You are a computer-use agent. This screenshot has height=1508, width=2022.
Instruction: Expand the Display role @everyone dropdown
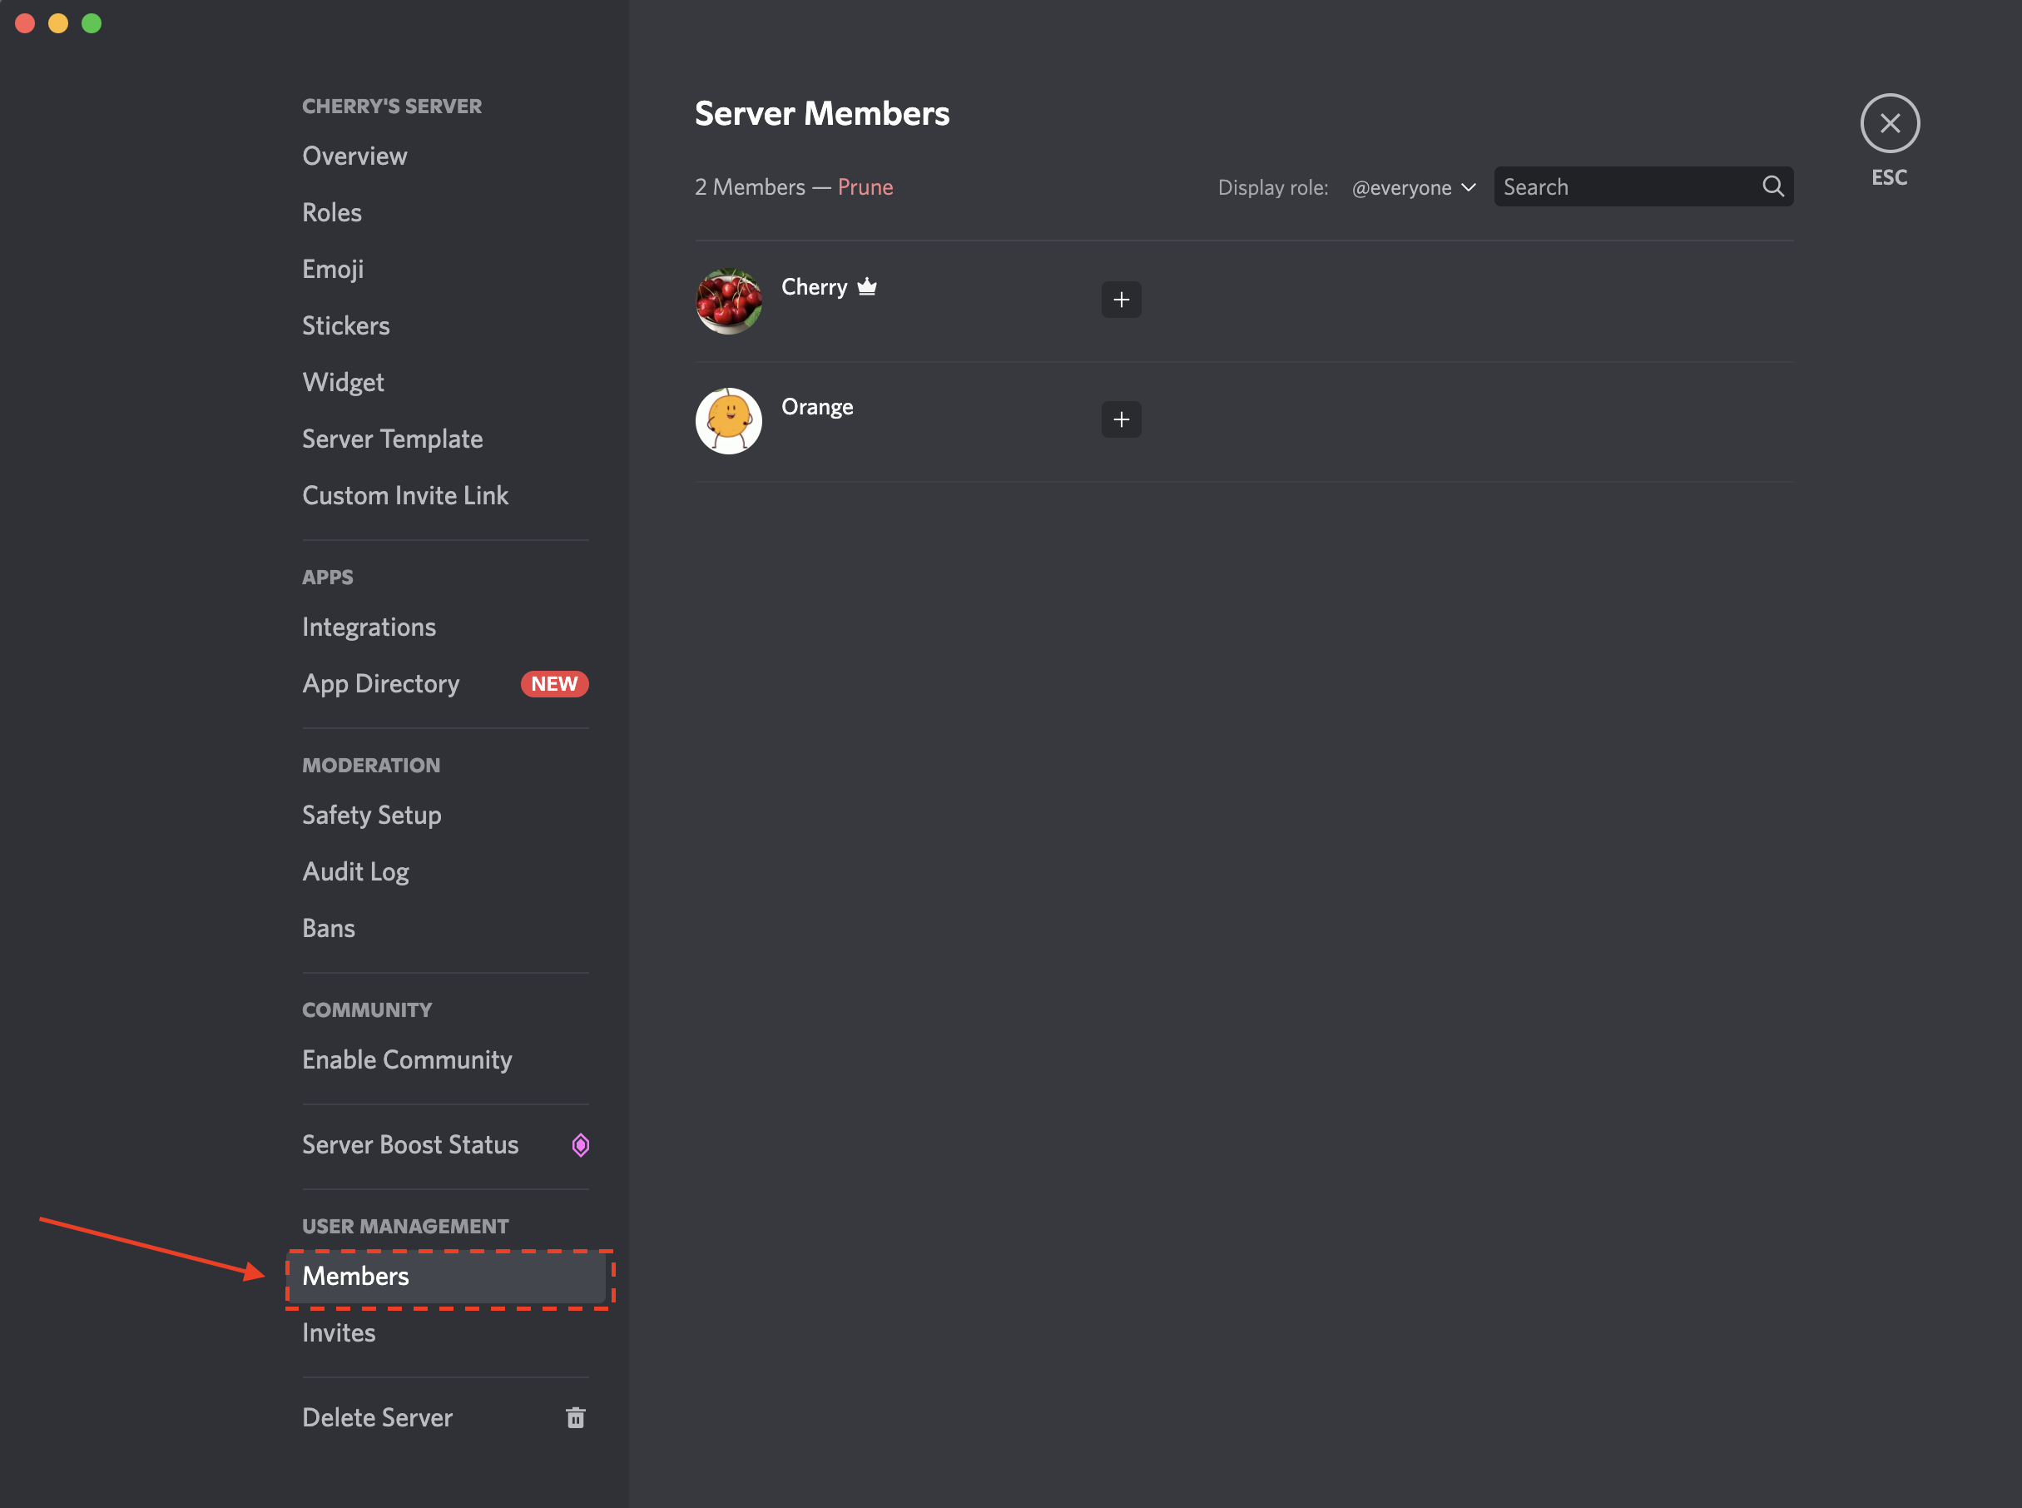(1414, 187)
